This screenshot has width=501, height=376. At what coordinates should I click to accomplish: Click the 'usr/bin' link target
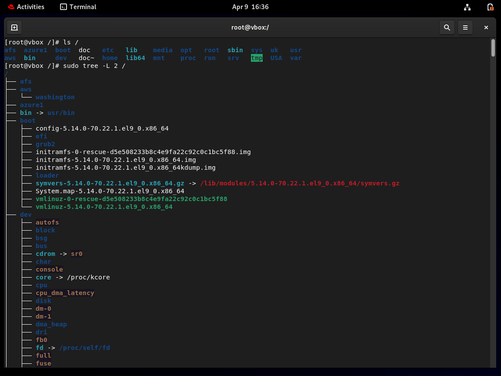(x=61, y=113)
